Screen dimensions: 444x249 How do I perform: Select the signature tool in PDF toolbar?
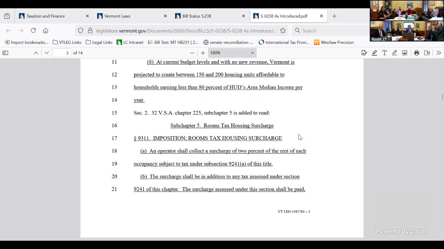[x=364, y=53]
